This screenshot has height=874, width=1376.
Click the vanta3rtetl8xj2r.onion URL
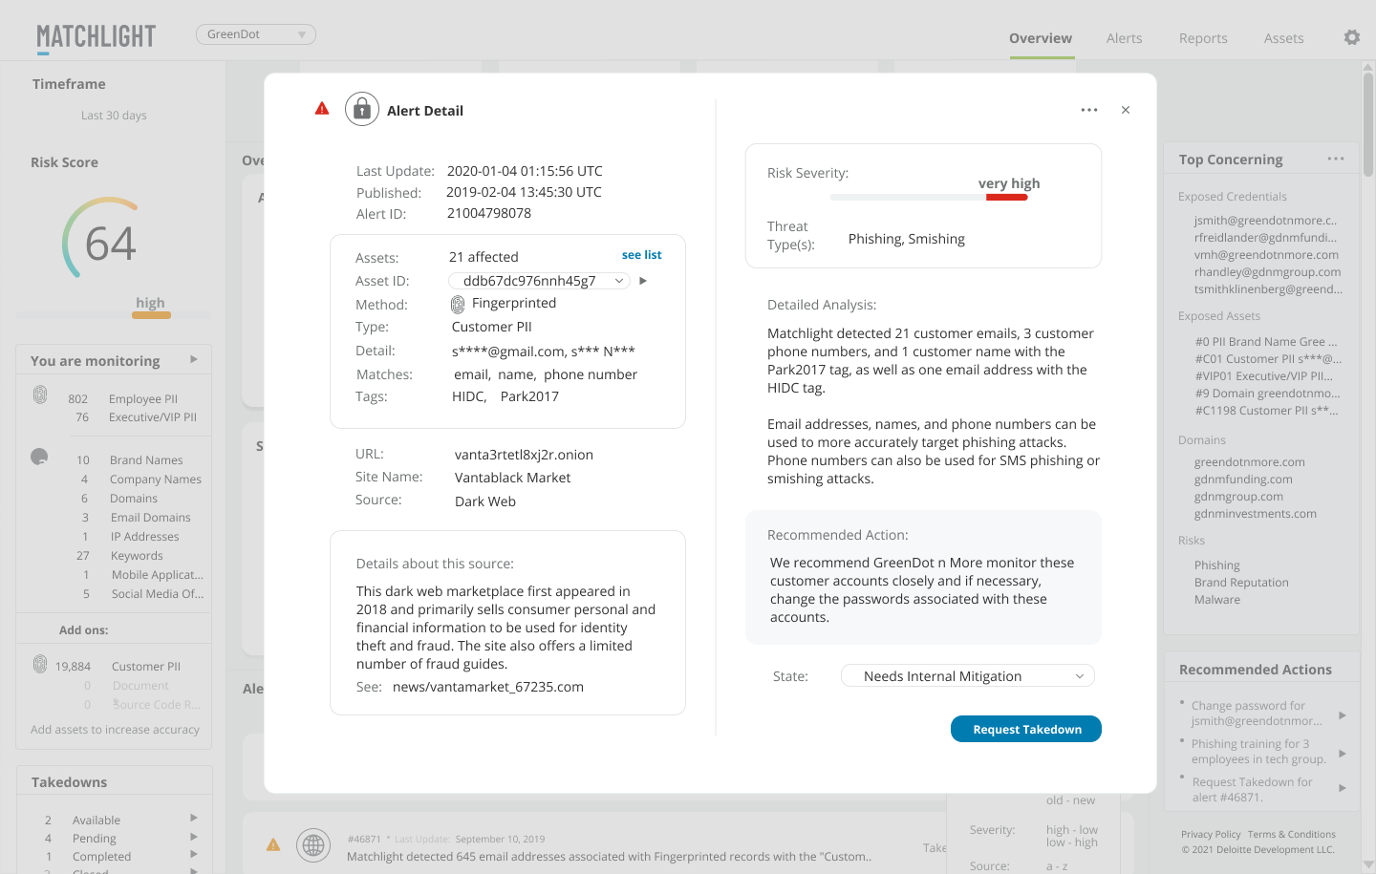coord(524,455)
